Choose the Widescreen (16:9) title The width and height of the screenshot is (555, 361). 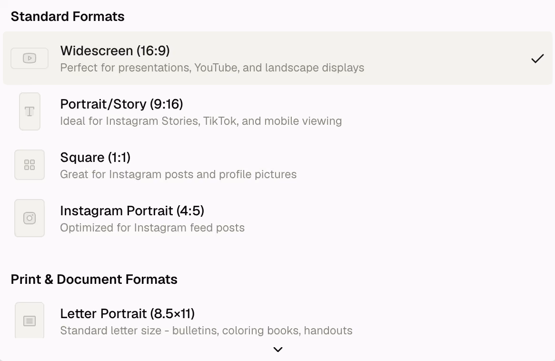[115, 50]
